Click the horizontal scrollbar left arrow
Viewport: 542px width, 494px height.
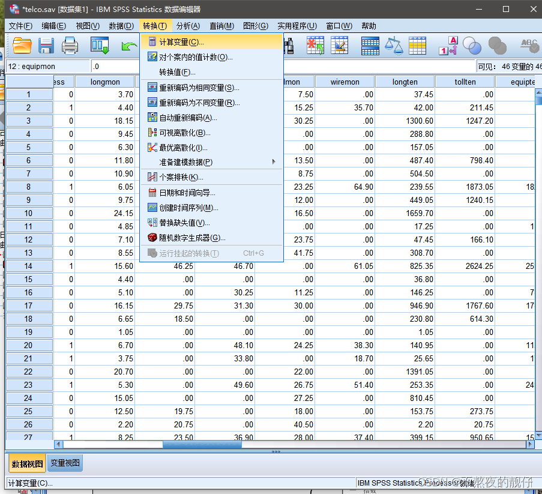[58, 444]
